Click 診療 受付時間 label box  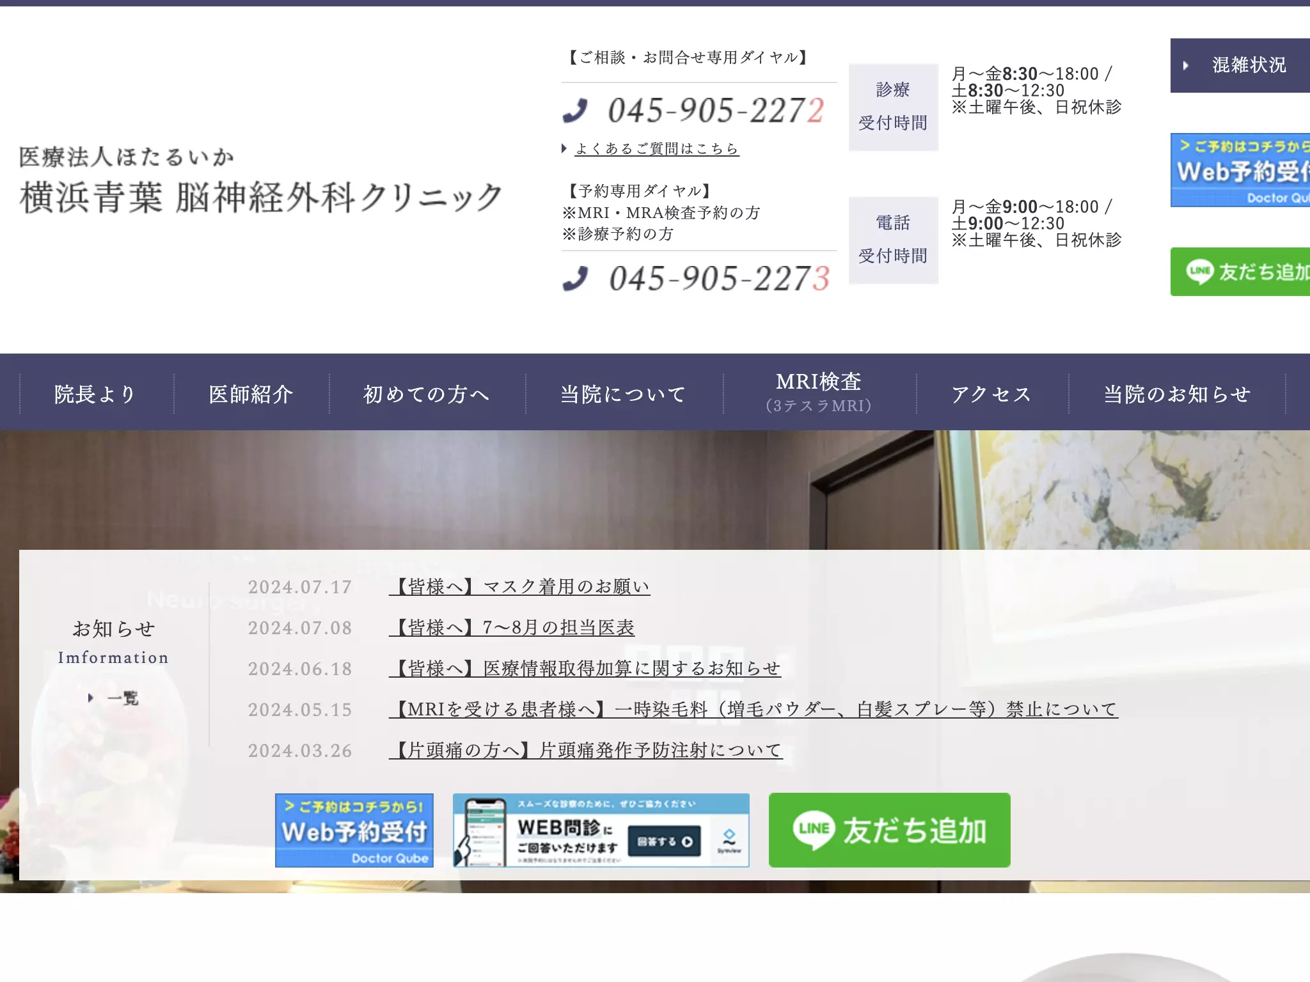pyautogui.click(x=893, y=107)
